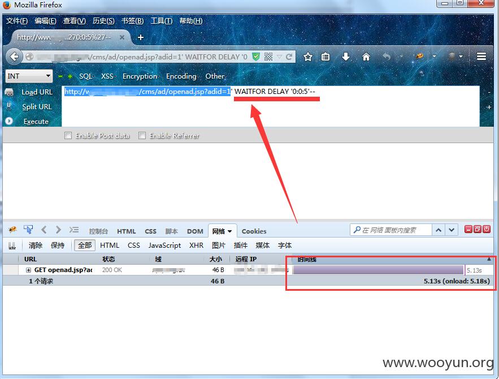Open the Firefox hamburger menu

[x=481, y=57]
